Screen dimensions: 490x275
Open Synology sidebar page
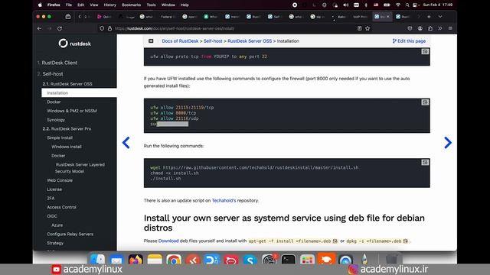click(x=56, y=120)
